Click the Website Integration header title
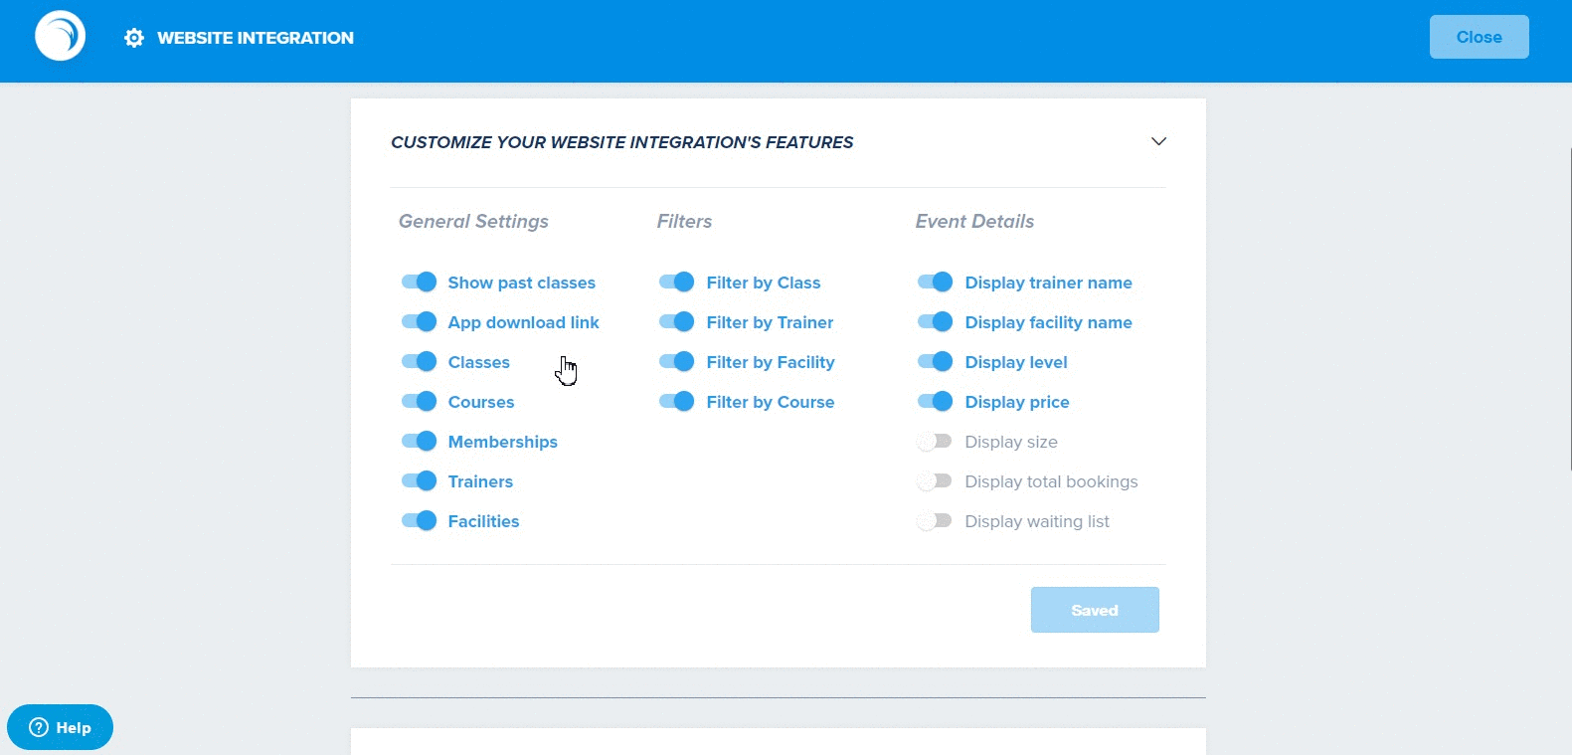The width and height of the screenshot is (1572, 755). pyautogui.click(x=256, y=38)
